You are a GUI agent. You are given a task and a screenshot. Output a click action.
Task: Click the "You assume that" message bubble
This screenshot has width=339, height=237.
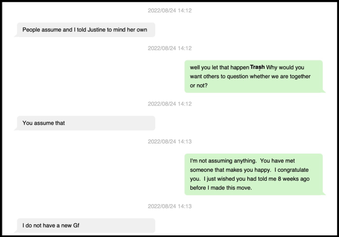click(x=86, y=123)
